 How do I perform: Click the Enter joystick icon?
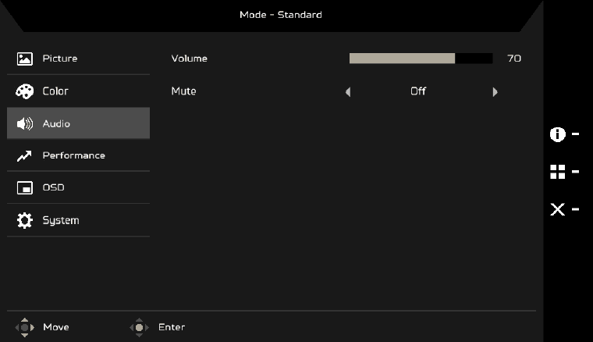(139, 327)
